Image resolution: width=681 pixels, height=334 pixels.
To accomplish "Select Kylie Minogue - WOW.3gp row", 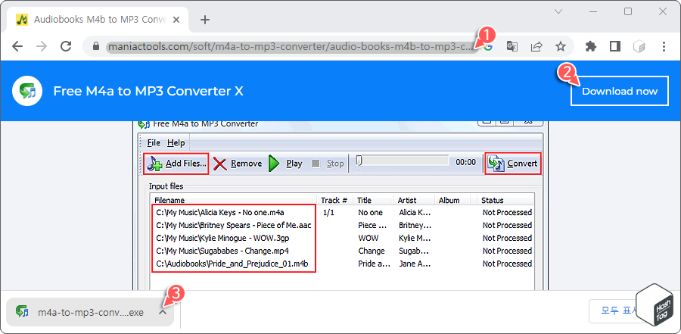I will 222,238.
